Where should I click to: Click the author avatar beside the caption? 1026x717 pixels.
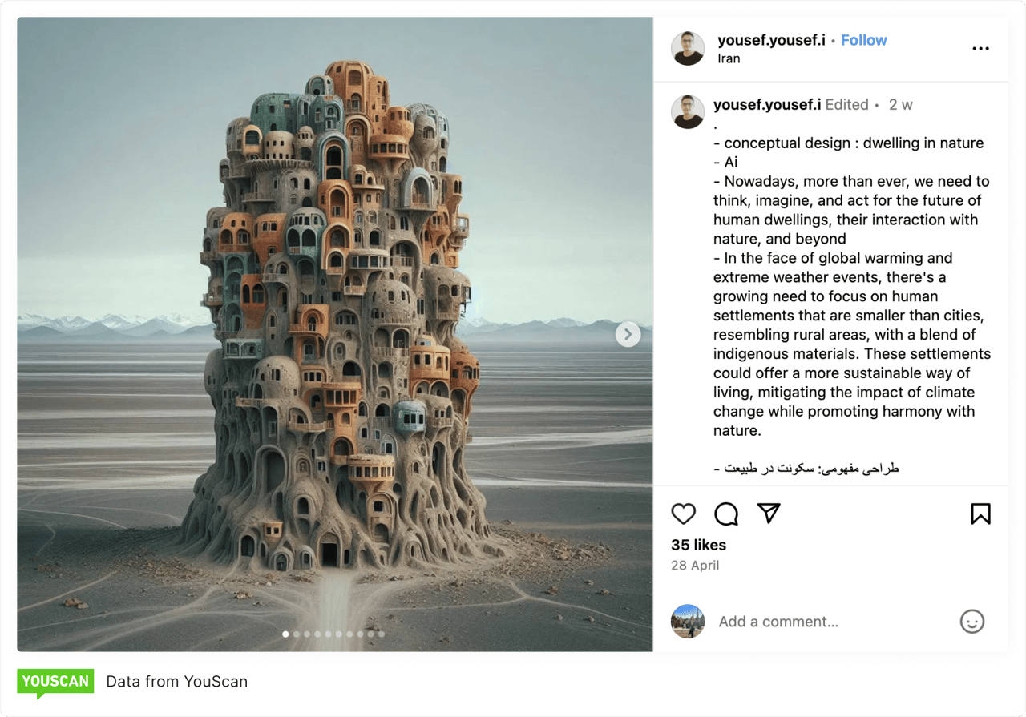688,112
